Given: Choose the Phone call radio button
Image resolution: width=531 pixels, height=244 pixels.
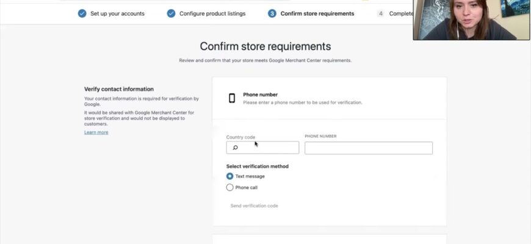Looking at the screenshot, I should 229,187.
